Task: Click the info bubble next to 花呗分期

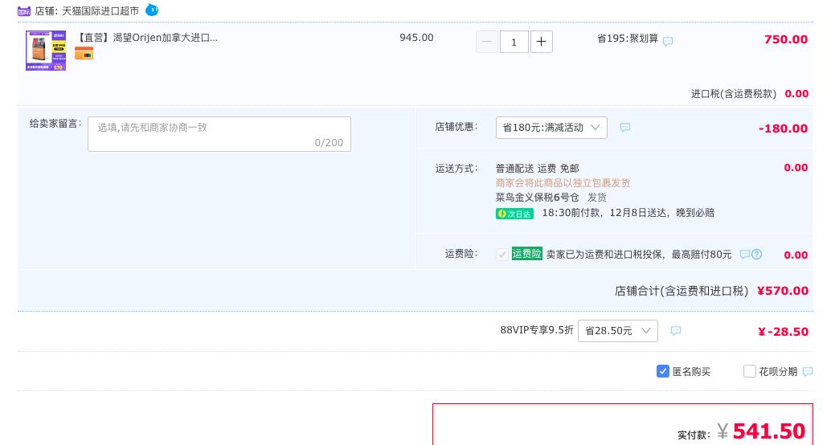Action: (x=808, y=372)
